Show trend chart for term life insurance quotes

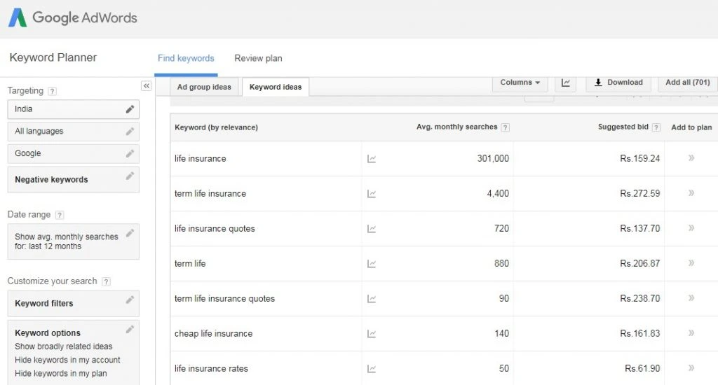tap(372, 299)
